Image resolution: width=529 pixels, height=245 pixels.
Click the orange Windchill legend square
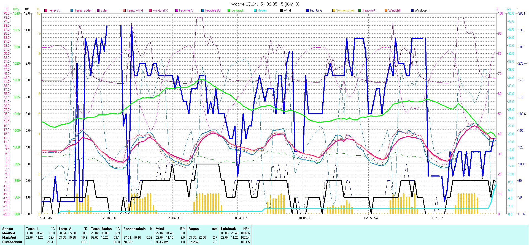point(386,10)
